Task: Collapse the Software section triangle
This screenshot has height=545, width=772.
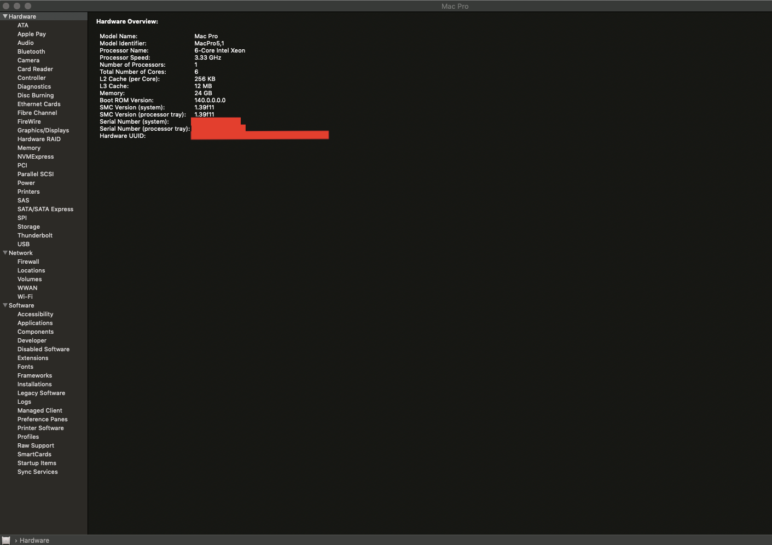Action: 5,305
